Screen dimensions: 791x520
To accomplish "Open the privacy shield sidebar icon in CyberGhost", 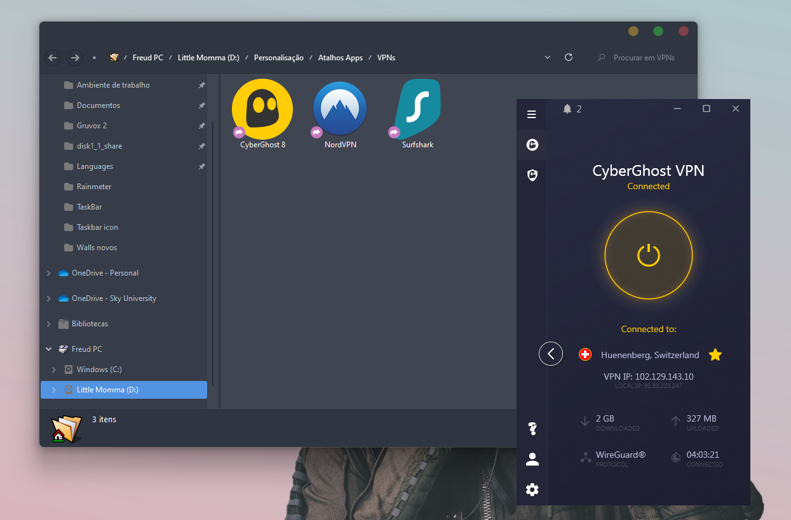I will (x=532, y=175).
